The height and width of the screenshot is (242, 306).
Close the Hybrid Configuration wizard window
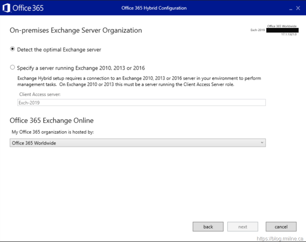tap(298, 8)
